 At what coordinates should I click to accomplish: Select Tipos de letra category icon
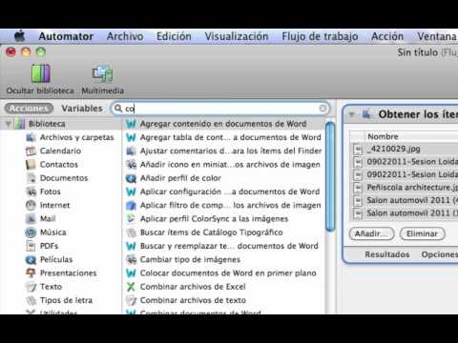31,300
